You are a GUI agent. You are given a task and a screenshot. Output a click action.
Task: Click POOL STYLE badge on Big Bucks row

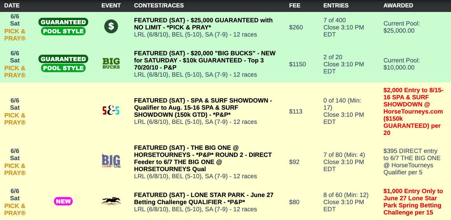click(63, 68)
